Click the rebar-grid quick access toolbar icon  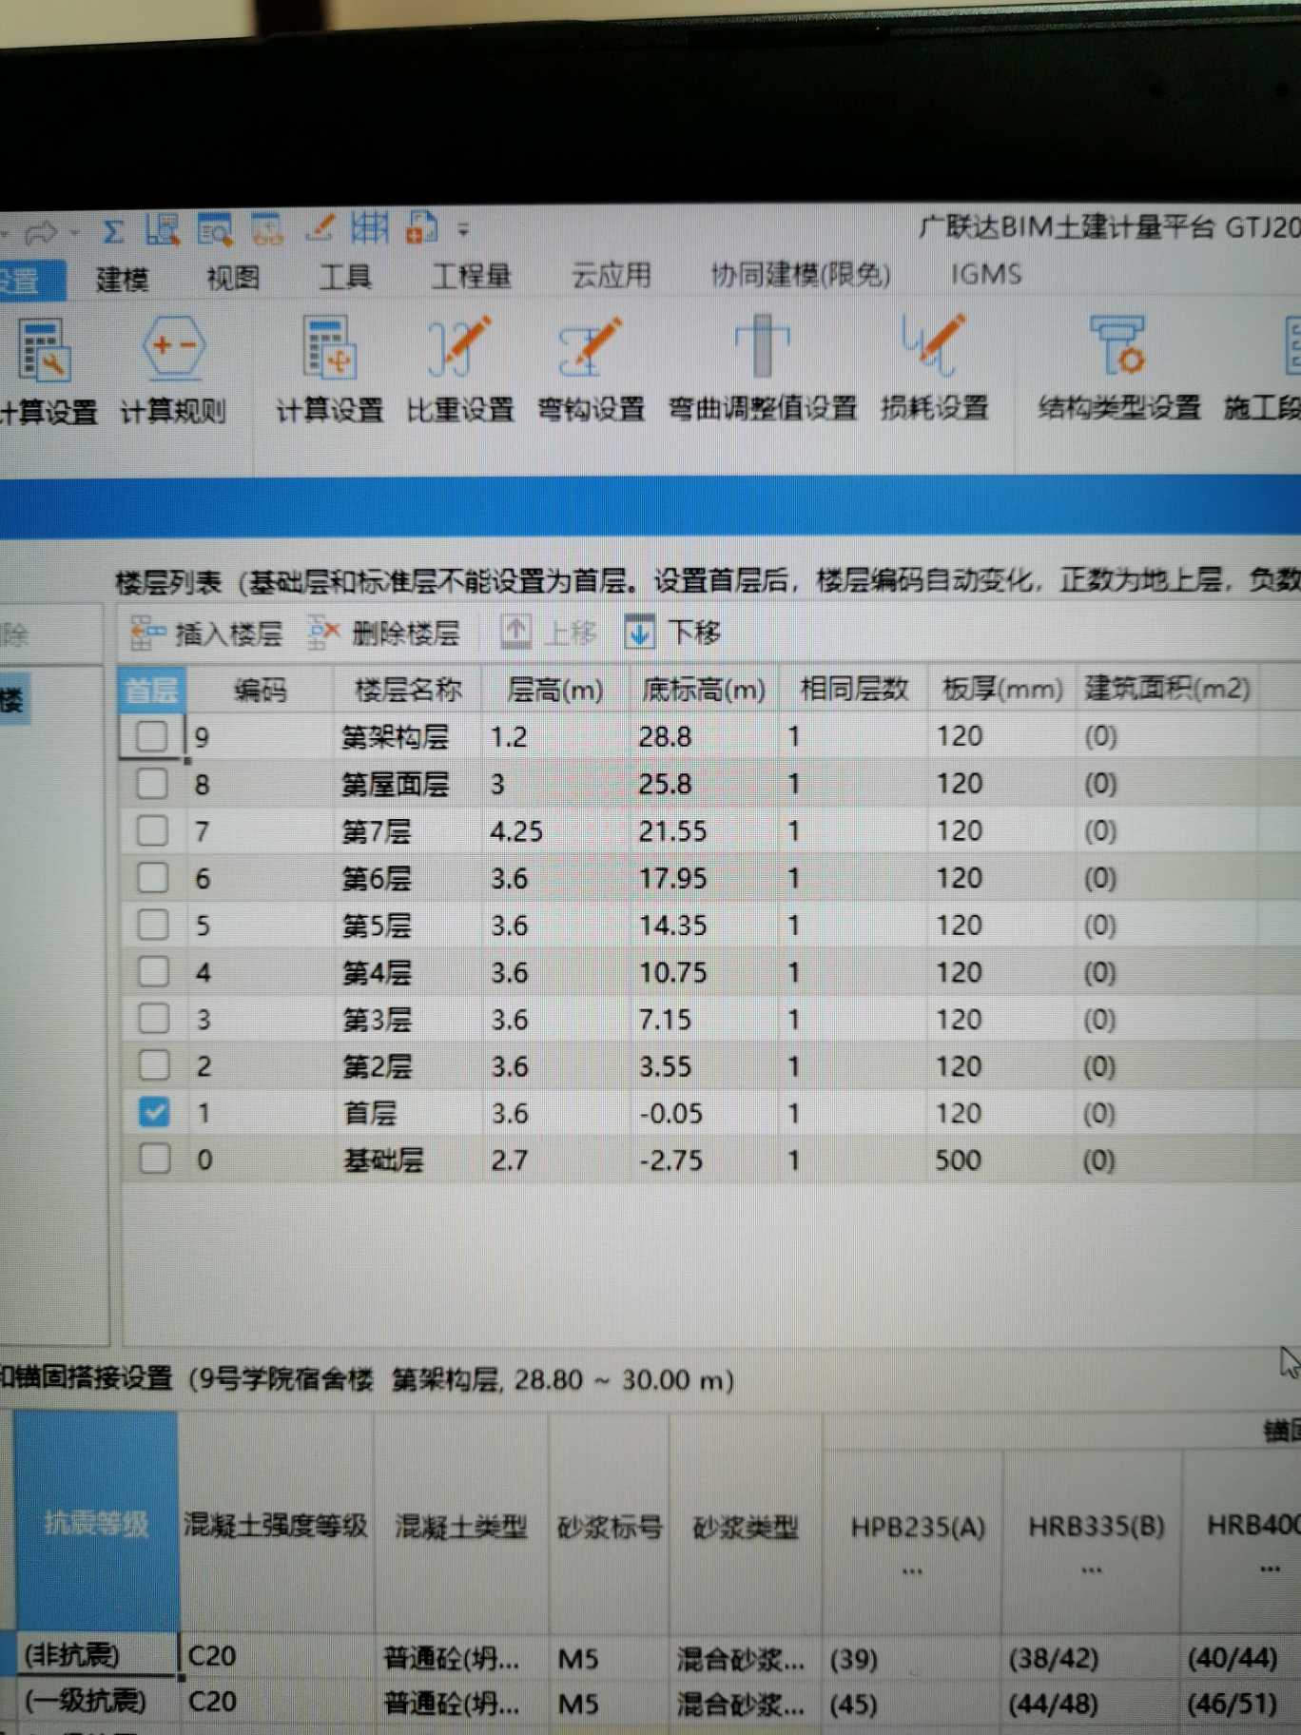pyautogui.click(x=370, y=227)
